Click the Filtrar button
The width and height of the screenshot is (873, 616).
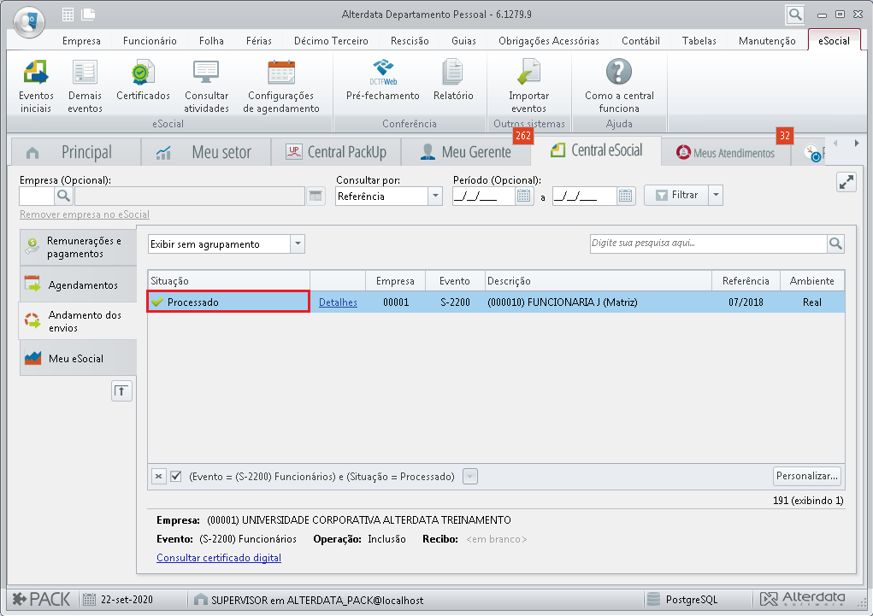pyautogui.click(x=676, y=196)
